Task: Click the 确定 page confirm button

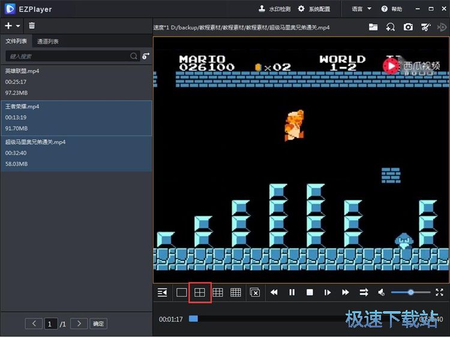Action: coord(98,324)
